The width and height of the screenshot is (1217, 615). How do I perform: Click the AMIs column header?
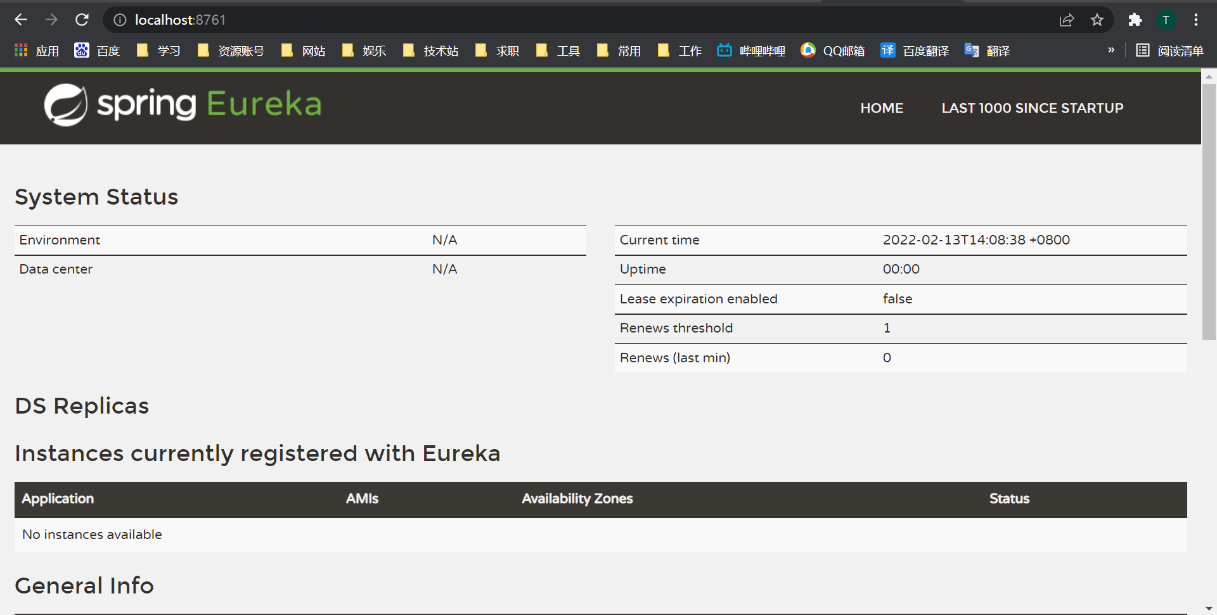[362, 498]
